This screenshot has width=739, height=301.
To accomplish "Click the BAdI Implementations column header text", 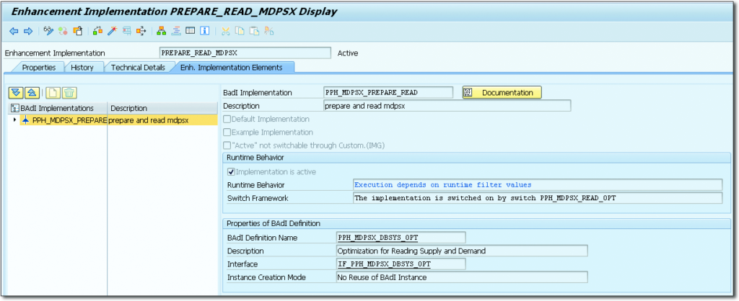I will click(x=57, y=108).
